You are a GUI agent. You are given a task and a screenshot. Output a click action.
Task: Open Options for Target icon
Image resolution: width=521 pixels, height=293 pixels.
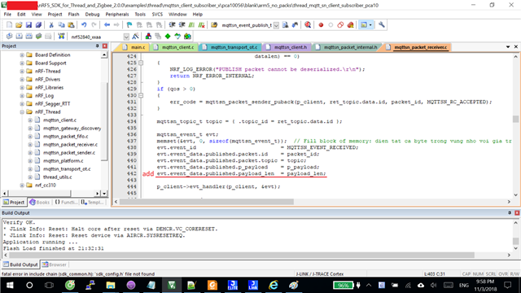pos(135,36)
